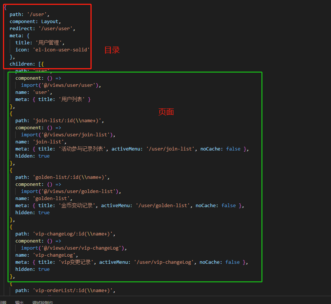
Task: Select the '金币变动记录' title string
Action: click(78, 205)
